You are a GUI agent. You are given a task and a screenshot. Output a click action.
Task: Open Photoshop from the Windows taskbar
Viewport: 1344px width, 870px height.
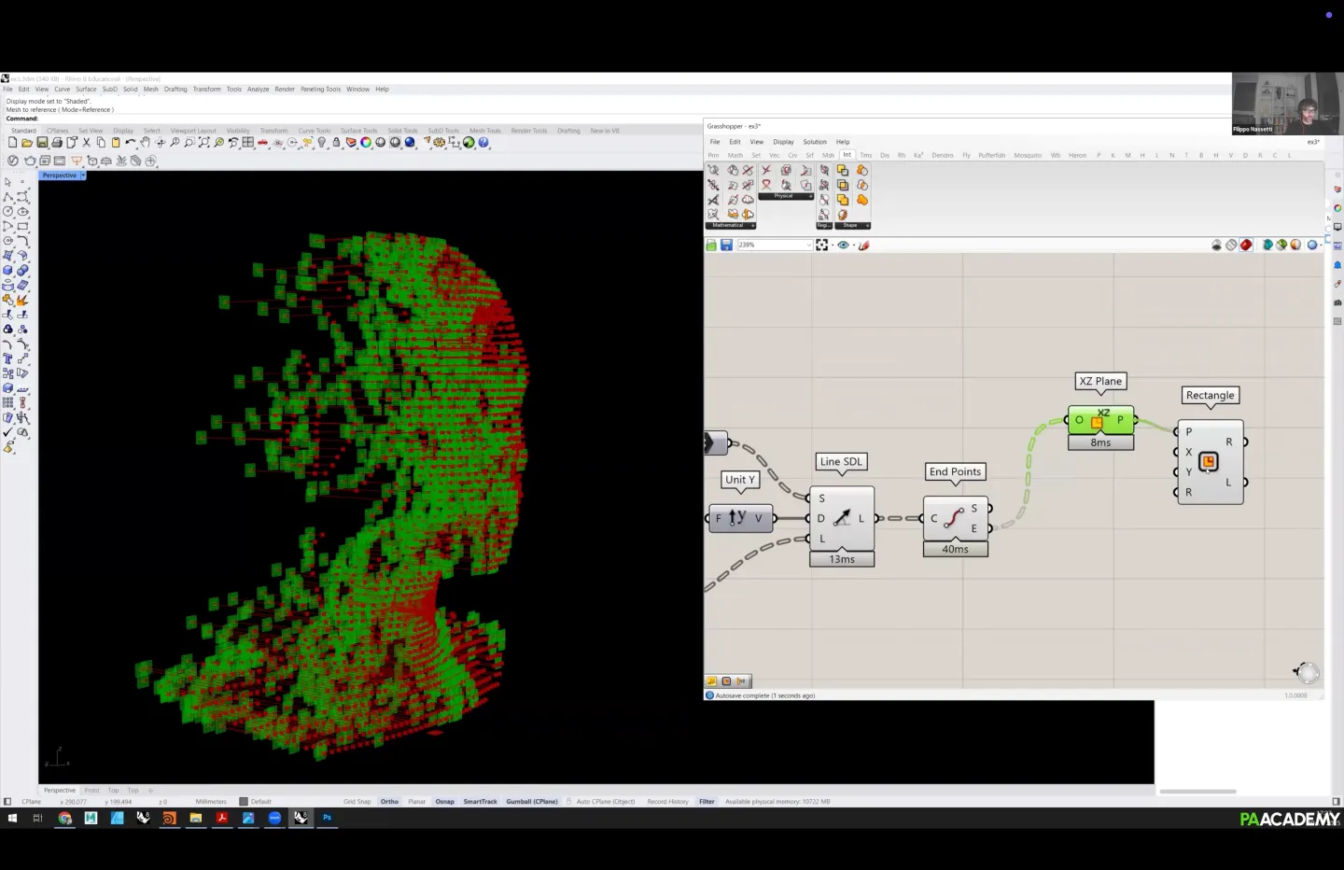pos(327,818)
